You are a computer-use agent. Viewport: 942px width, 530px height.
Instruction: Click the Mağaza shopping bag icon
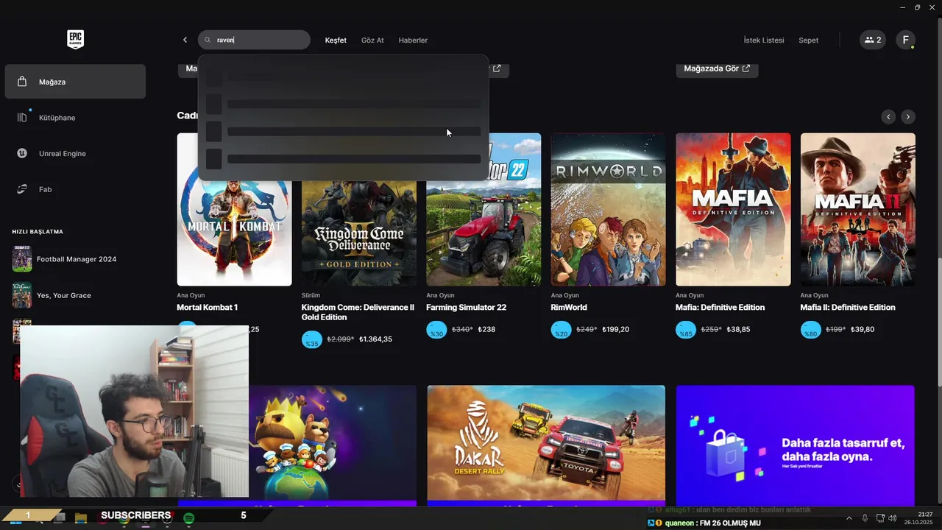click(x=22, y=82)
